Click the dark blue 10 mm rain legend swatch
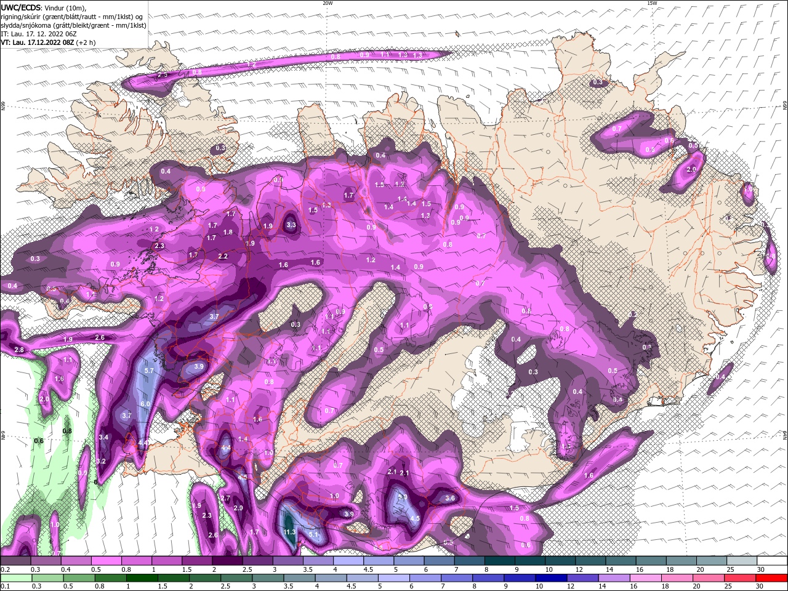Viewport: 788px width, 591px height. pyautogui.click(x=550, y=578)
